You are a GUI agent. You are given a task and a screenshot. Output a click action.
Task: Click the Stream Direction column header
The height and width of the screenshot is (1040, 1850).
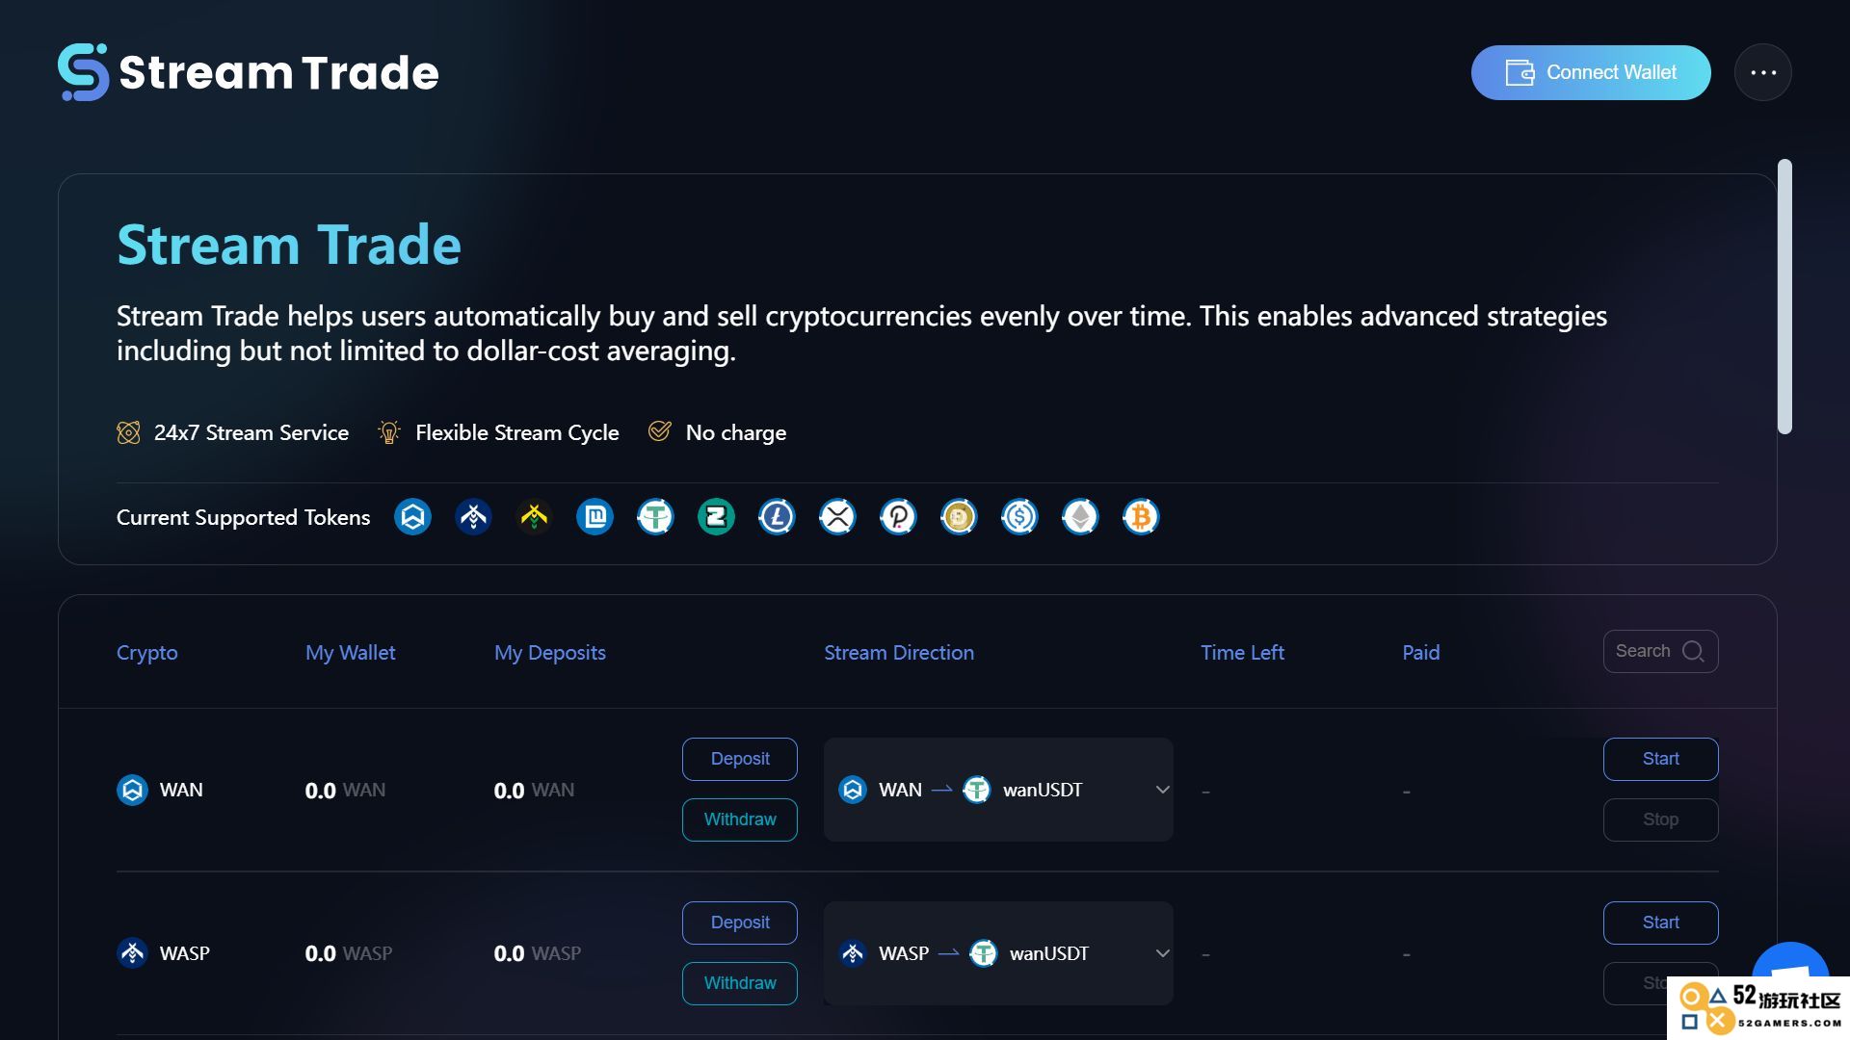899,653
